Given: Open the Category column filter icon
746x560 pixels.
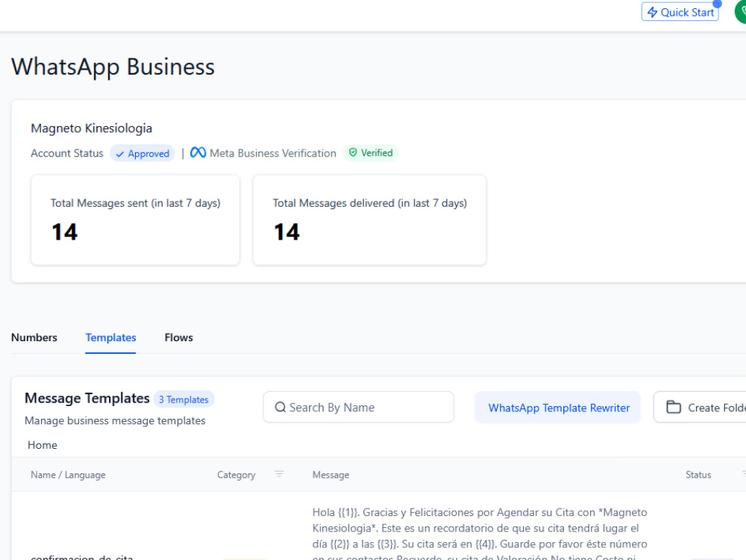Looking at the screenshot, I should pos(279,474).
